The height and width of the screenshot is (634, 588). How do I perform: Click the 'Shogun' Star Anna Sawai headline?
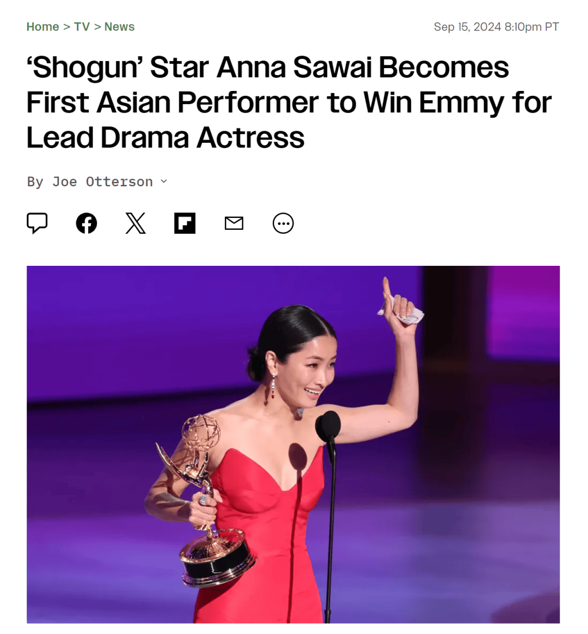point(289,102)
